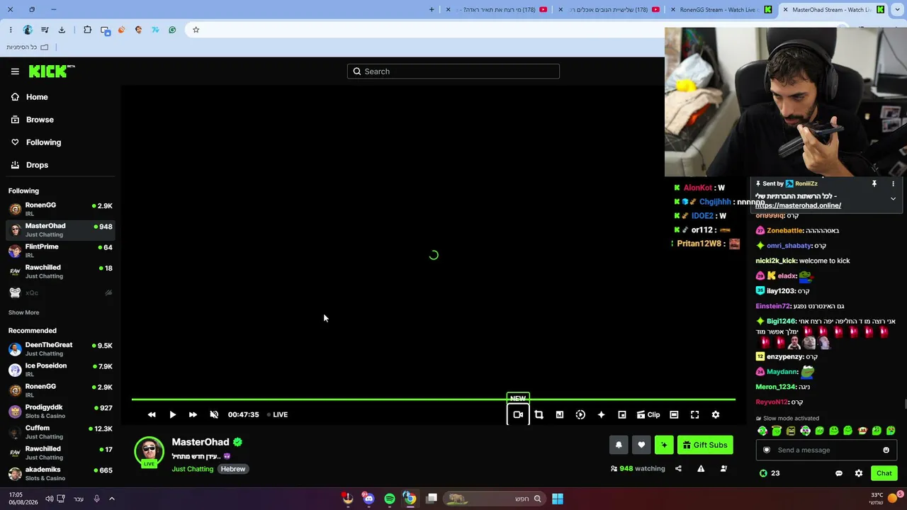The image size is (907, 510).
Task: Open the FlintPrime channel
Action: click(60, 251)
